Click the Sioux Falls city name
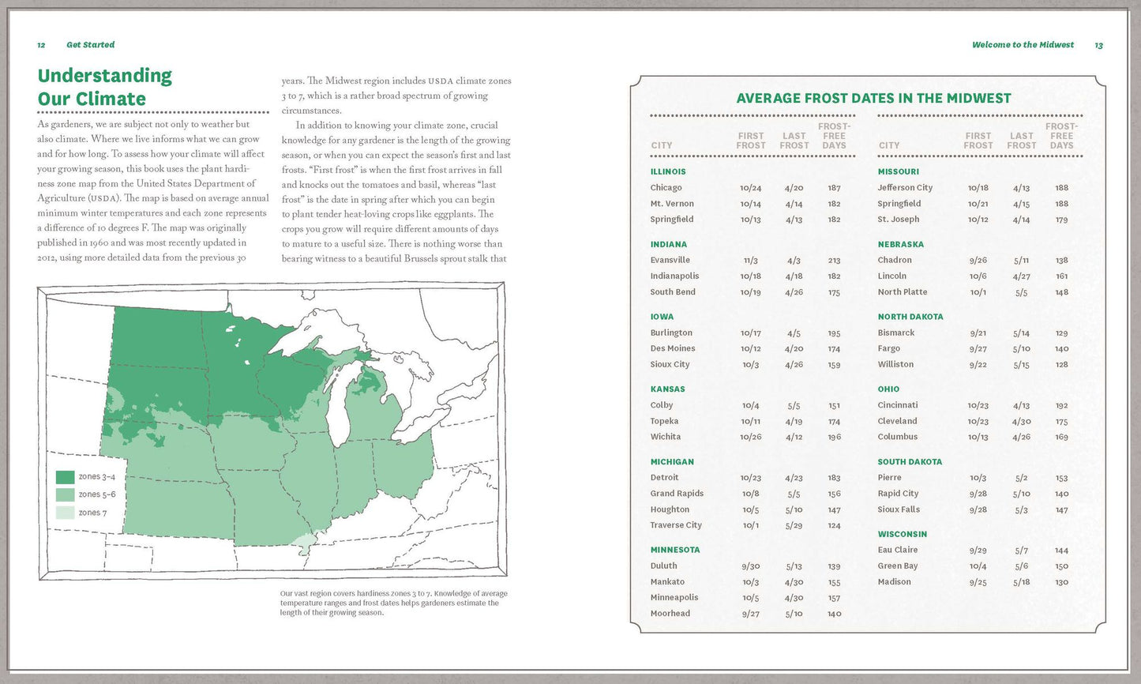Viewport: 1141px width, 684px height. click(899, 509)
